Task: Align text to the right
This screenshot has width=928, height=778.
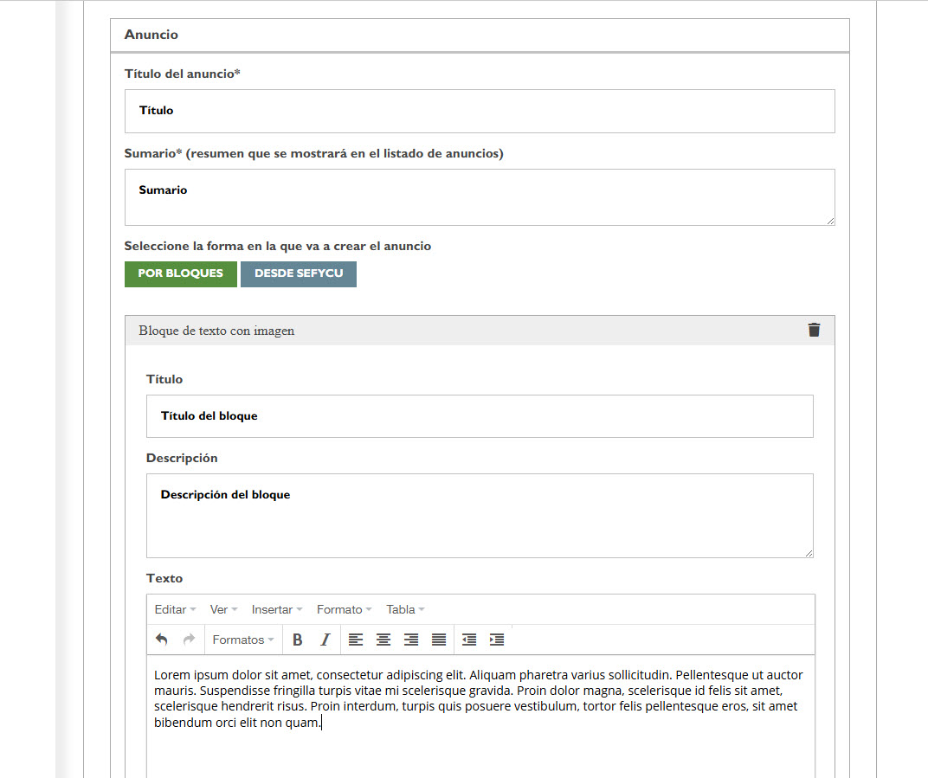Action: 411,640
